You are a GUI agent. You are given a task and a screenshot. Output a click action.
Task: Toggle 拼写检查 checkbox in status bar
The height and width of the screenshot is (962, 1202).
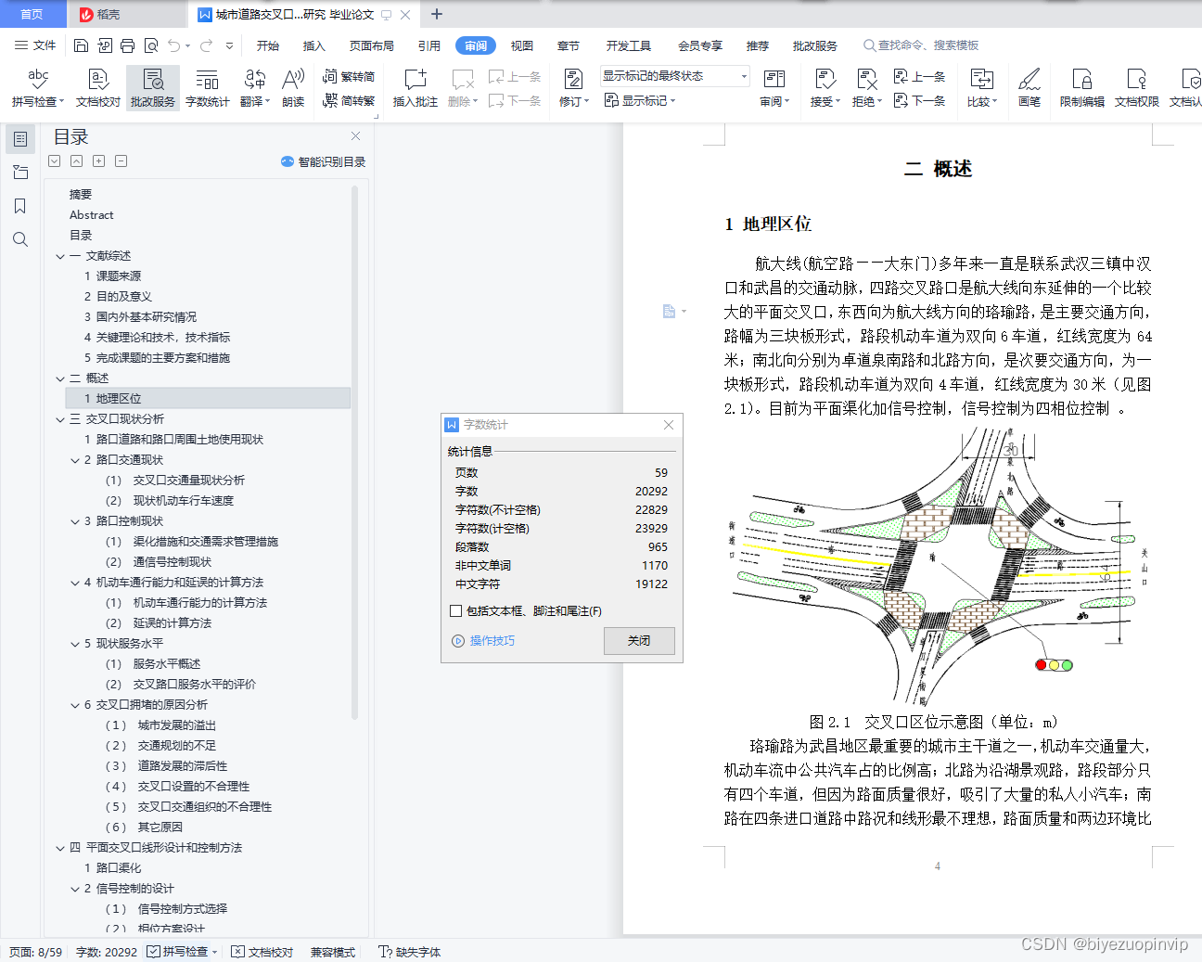click(154, 952)
